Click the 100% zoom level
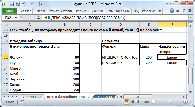 coord(146,102)
